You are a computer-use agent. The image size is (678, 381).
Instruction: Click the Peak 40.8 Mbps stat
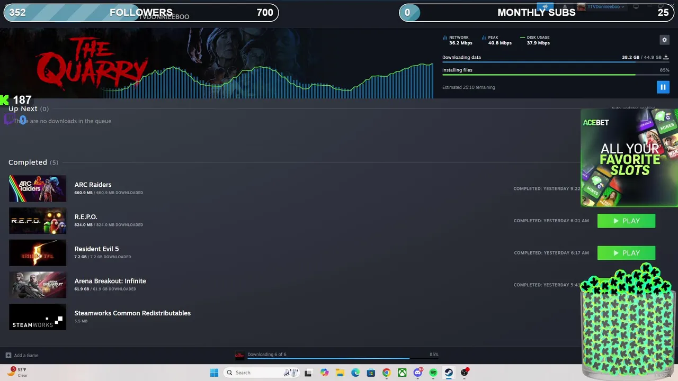point(497,40)
